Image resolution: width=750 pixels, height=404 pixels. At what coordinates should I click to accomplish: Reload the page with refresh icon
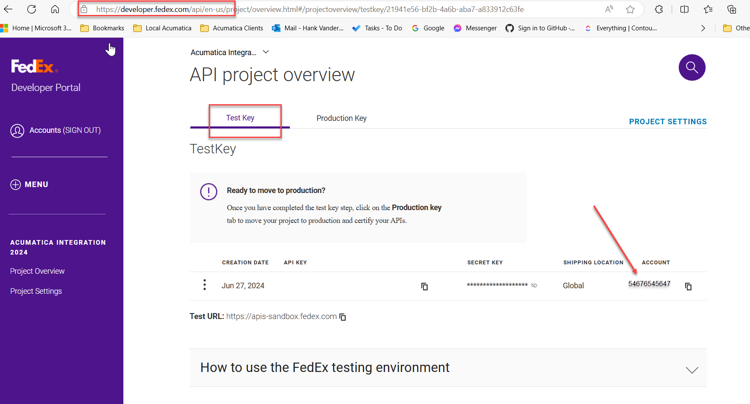coord(32,9)
